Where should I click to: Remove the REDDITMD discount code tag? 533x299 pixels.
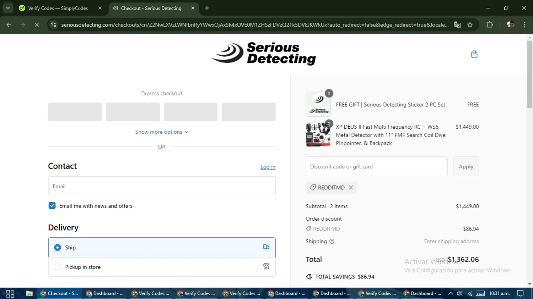[x=351, y=188]
